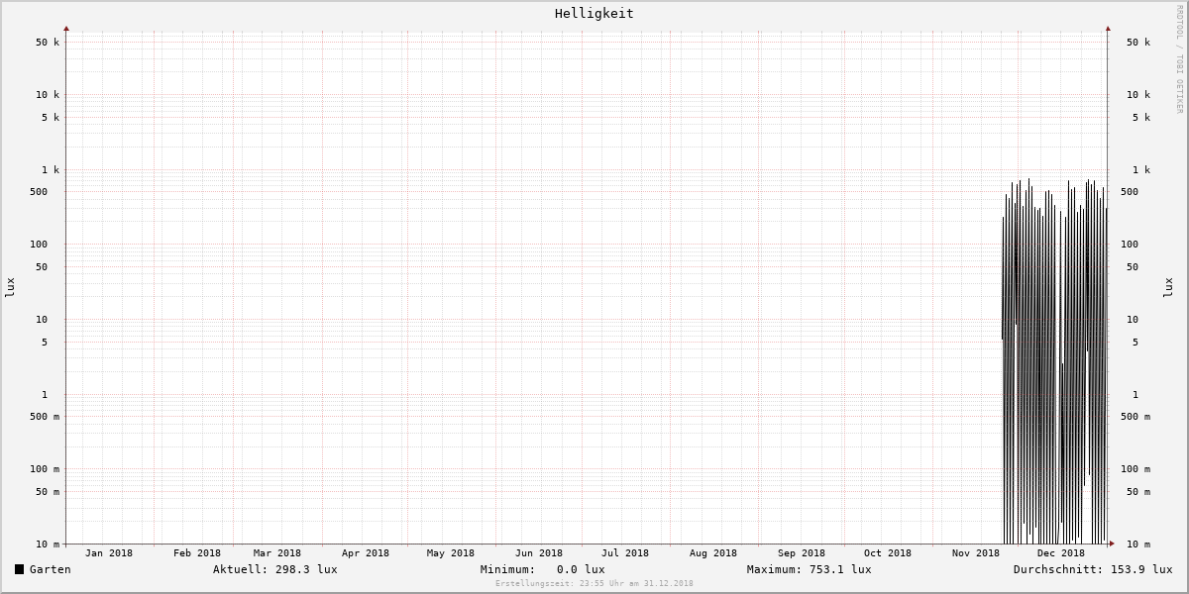Click the 500 m tick on left axis
The height and width of the screenshot is (594, 1189).
tap(45, 416)
